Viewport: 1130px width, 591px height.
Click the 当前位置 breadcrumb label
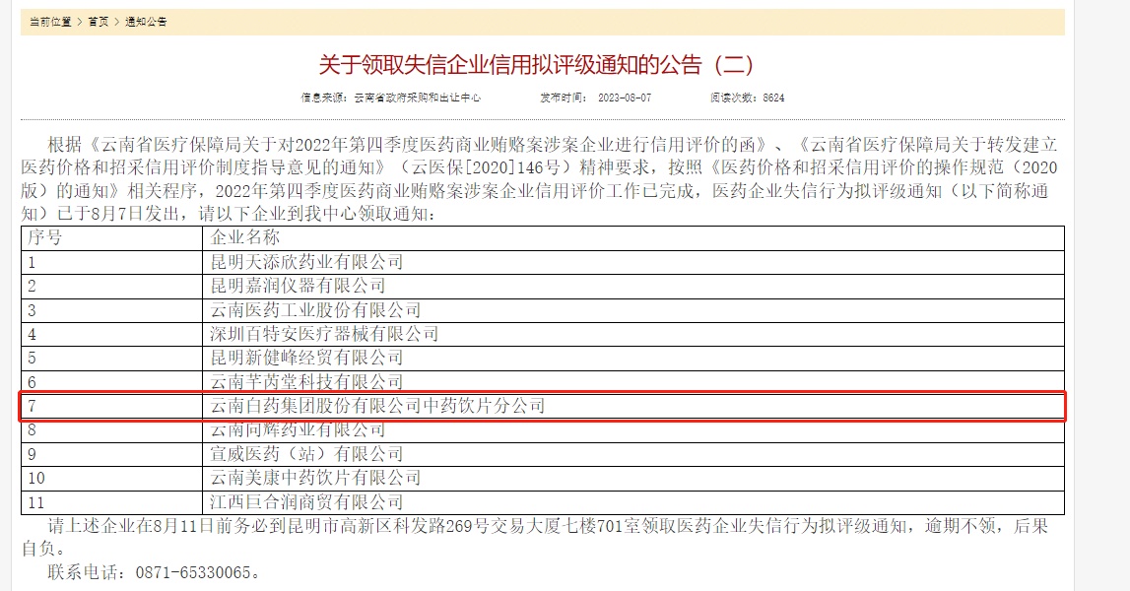click(50, 22)
